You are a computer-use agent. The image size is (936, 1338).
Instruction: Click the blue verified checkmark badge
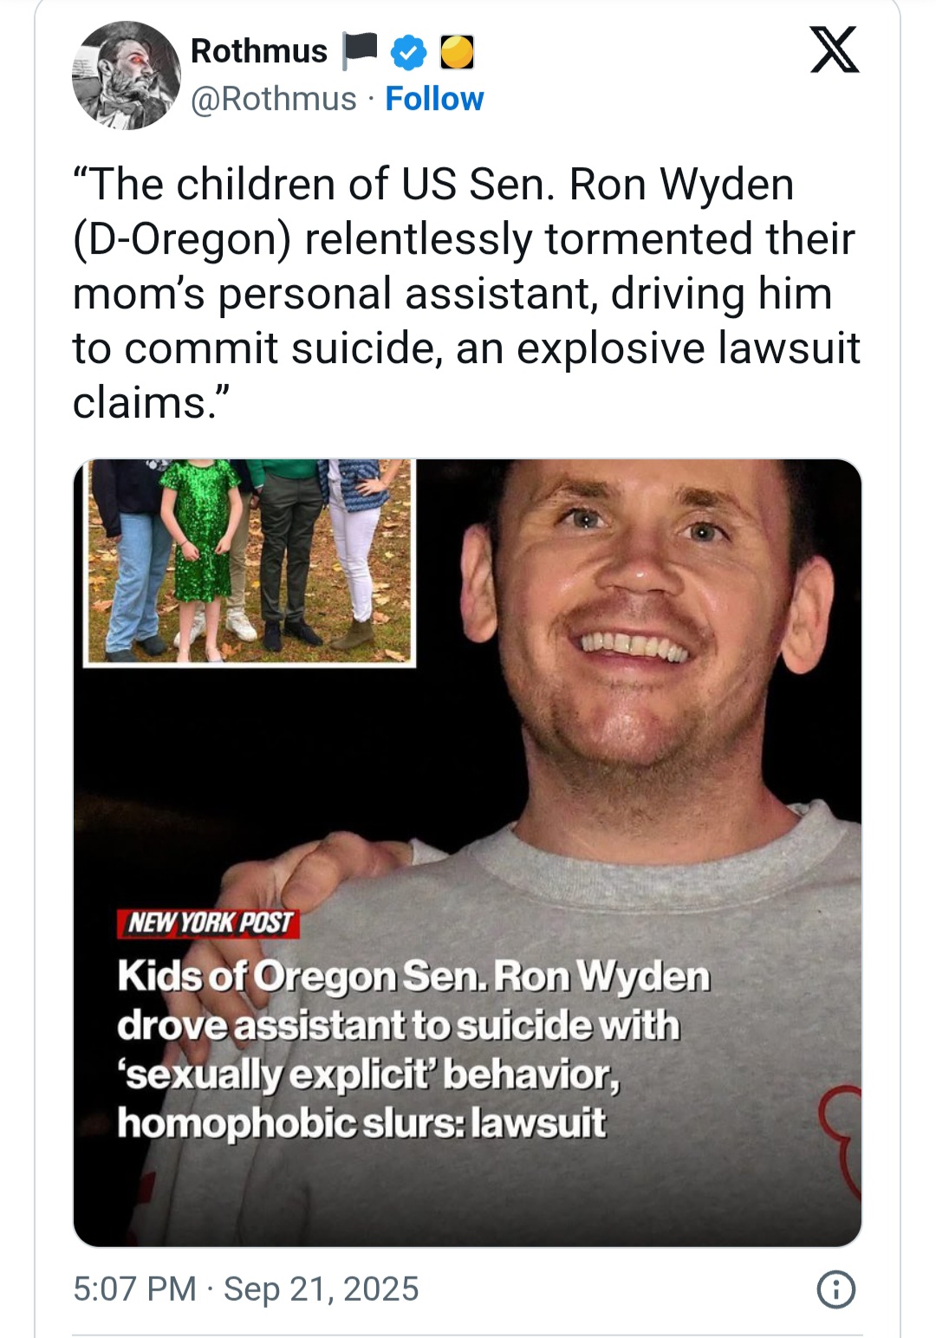(409, 53)
